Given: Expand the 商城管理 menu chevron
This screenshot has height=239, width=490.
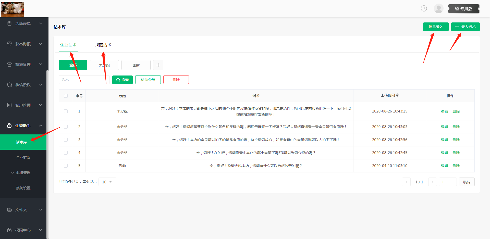Looking at the screenshot, I should coord(41,64).
